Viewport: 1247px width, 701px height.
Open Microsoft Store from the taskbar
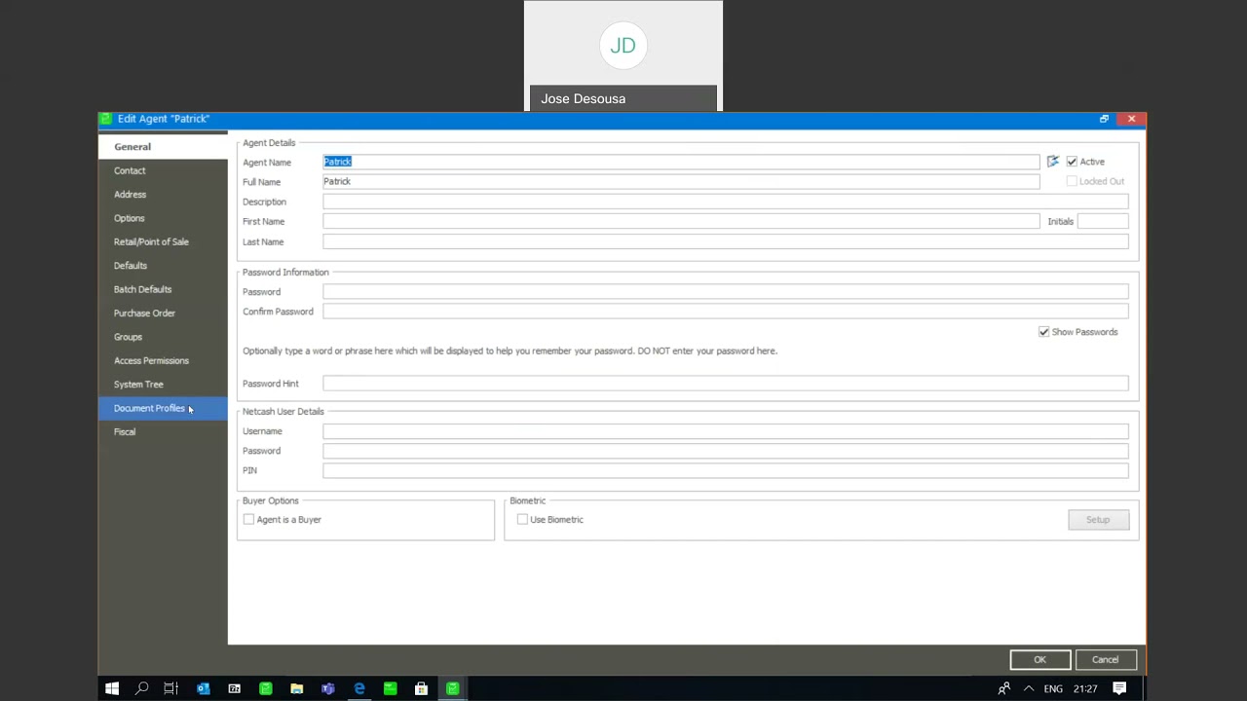click(421, 688)
